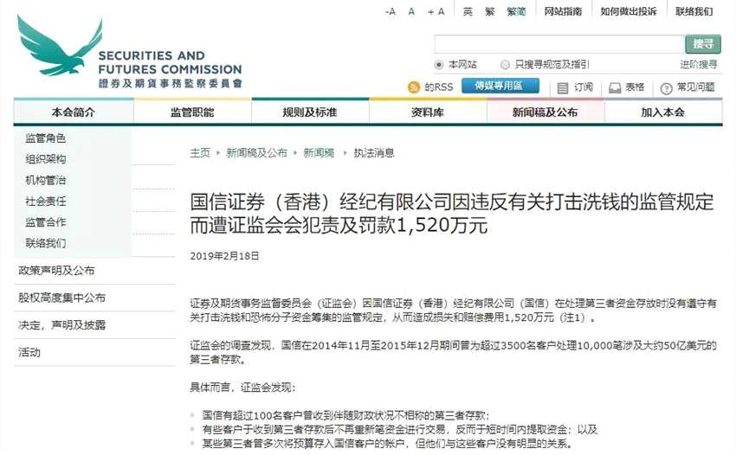Open the 规则及标准 main tab
The height and width of the screenshot is (455, 736).
click(x=310, y=112)
